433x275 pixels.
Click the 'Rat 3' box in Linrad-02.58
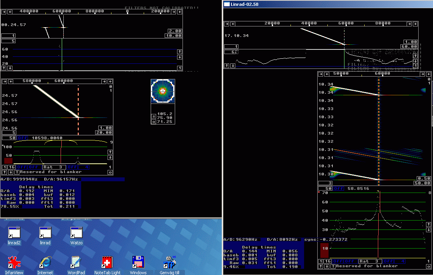370,261
